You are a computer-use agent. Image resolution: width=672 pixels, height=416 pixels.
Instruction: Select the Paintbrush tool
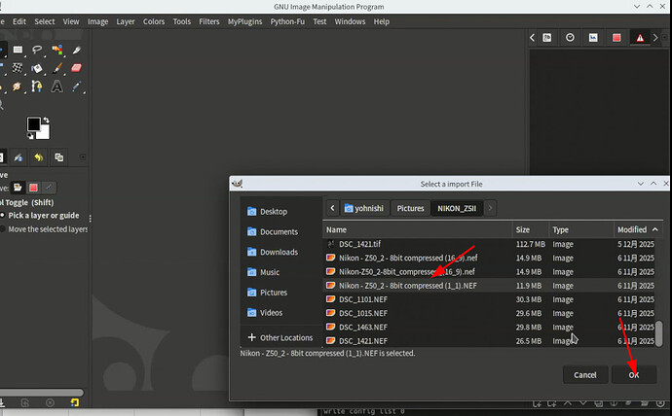57,68
